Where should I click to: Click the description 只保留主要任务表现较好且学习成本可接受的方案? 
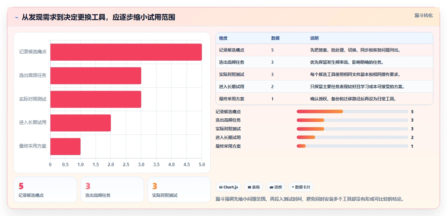point(357,87)
